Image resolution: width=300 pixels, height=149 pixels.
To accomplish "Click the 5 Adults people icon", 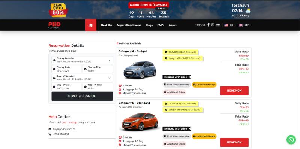I will [x=120, y=137].
